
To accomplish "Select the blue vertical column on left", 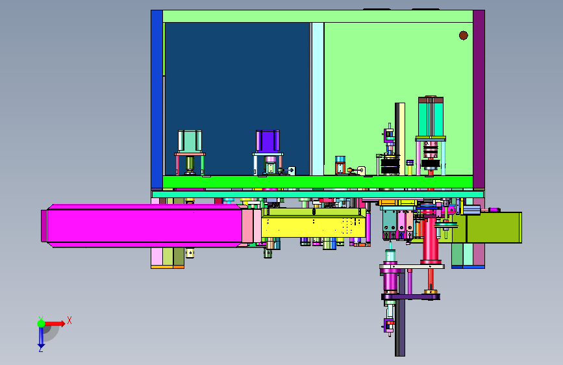I will point(156,99).
